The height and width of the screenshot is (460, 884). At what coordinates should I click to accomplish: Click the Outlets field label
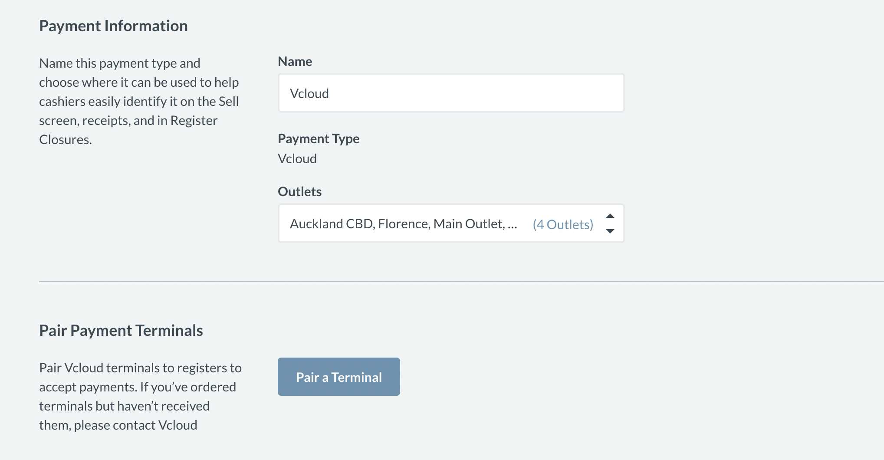[299, 192]
